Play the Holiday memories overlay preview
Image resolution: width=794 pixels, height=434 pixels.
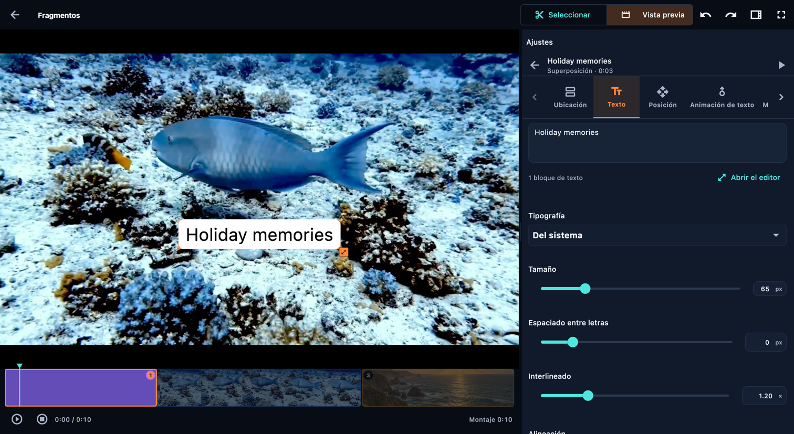(781, 66)
